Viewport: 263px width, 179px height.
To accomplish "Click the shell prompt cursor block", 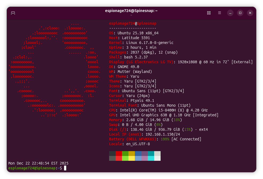I will (65, 168).
